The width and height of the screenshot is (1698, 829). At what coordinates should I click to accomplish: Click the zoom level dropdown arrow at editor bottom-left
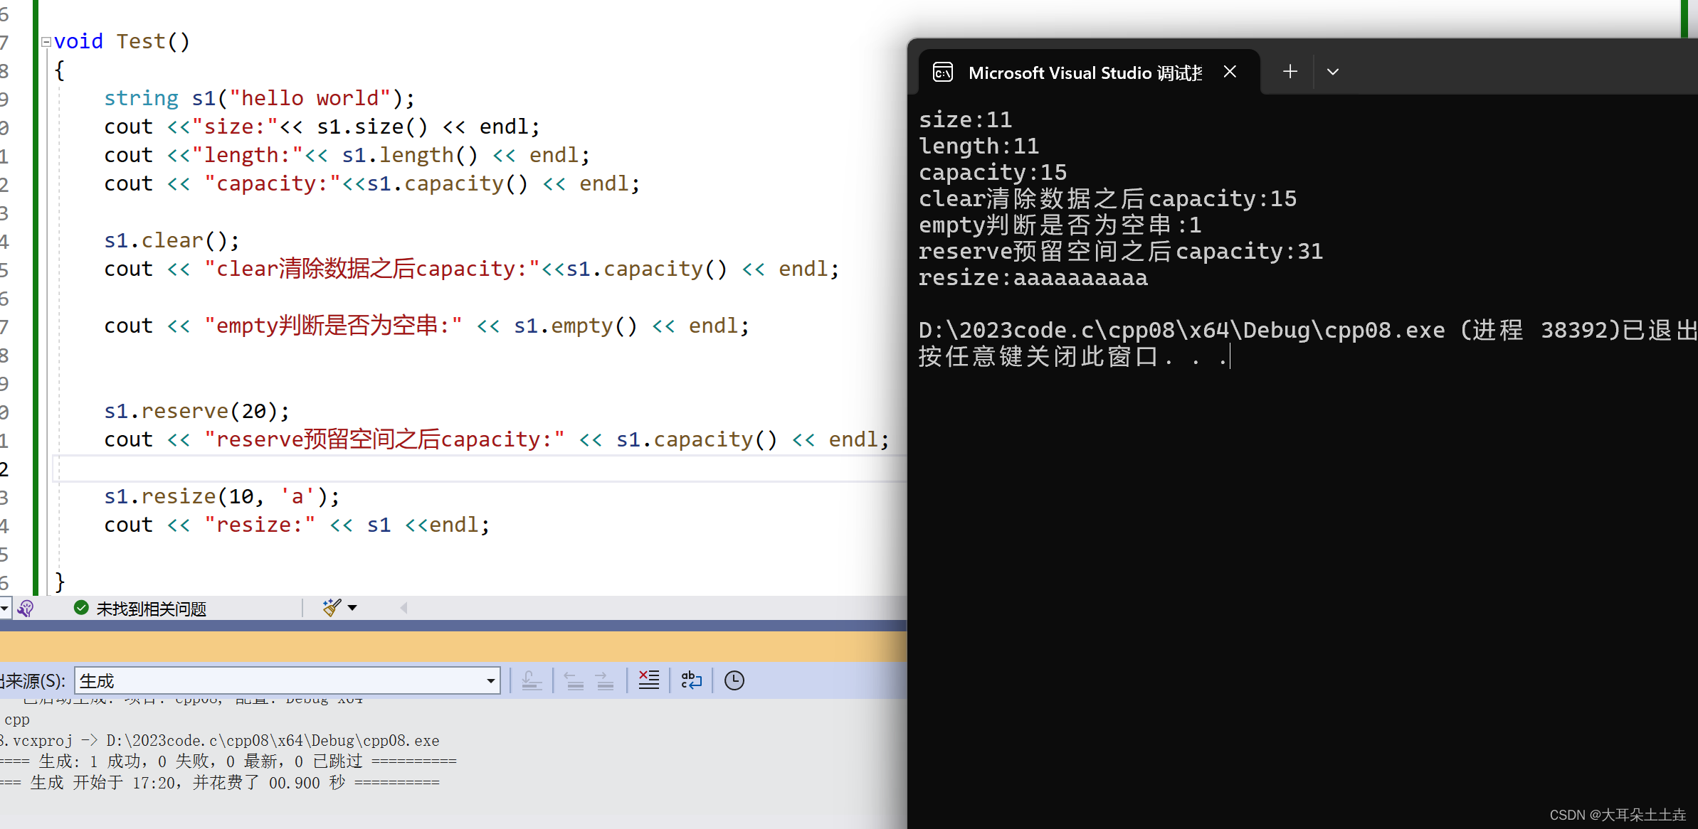click(5, 608)
